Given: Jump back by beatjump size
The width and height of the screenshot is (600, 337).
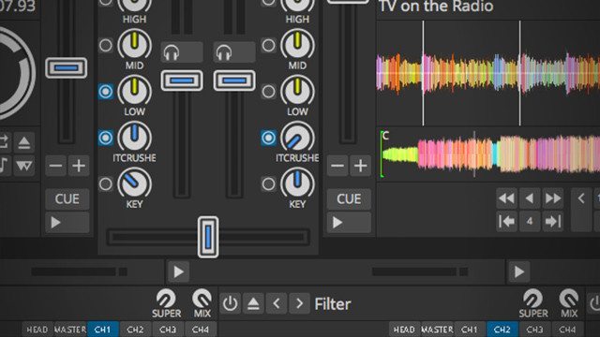Looking at the screenshot, I should point(506,221).
